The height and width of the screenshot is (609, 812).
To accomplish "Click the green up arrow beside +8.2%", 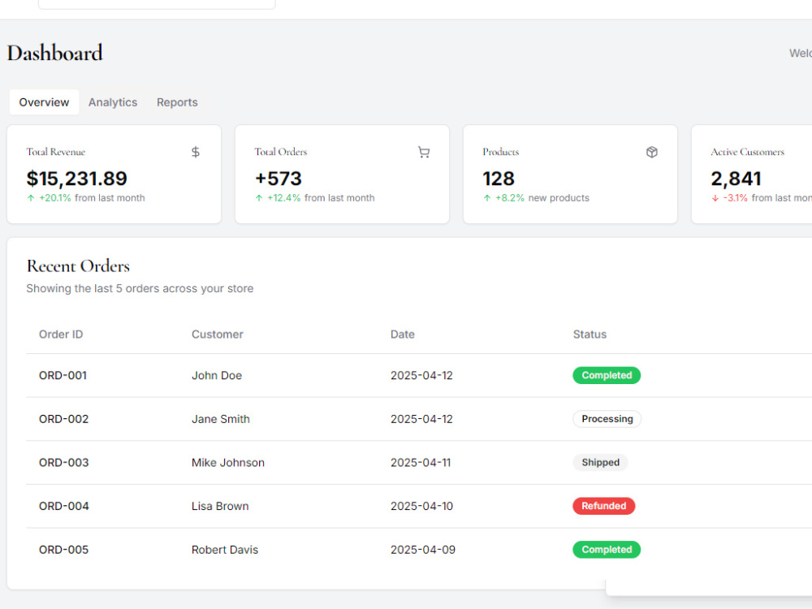I will point(486,198).
